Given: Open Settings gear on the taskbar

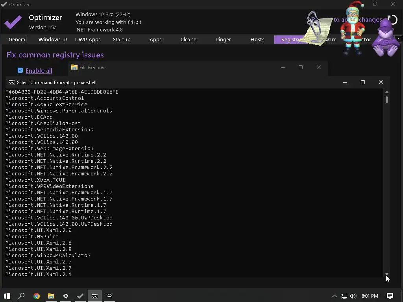Looking at the screenshot, I should pyautogui.click(x=66, y=296).
